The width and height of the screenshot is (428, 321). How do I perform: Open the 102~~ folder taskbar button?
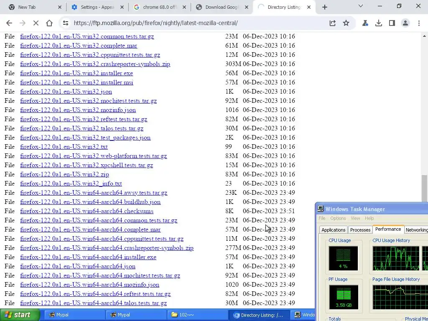point(197,315)
